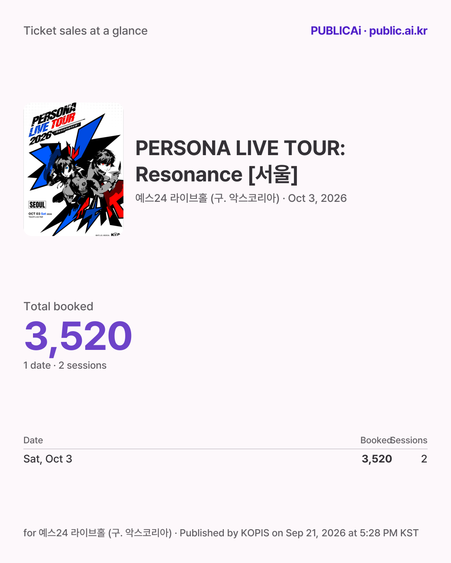Click the sessions count 2 in row
This screenshot has width=451, height=563.
424,459
